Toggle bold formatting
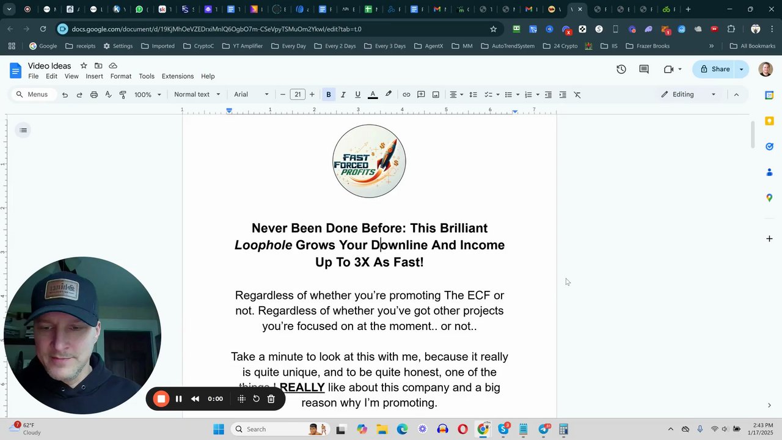The height and width of the screenshot is (440, 782). [329, 95]
